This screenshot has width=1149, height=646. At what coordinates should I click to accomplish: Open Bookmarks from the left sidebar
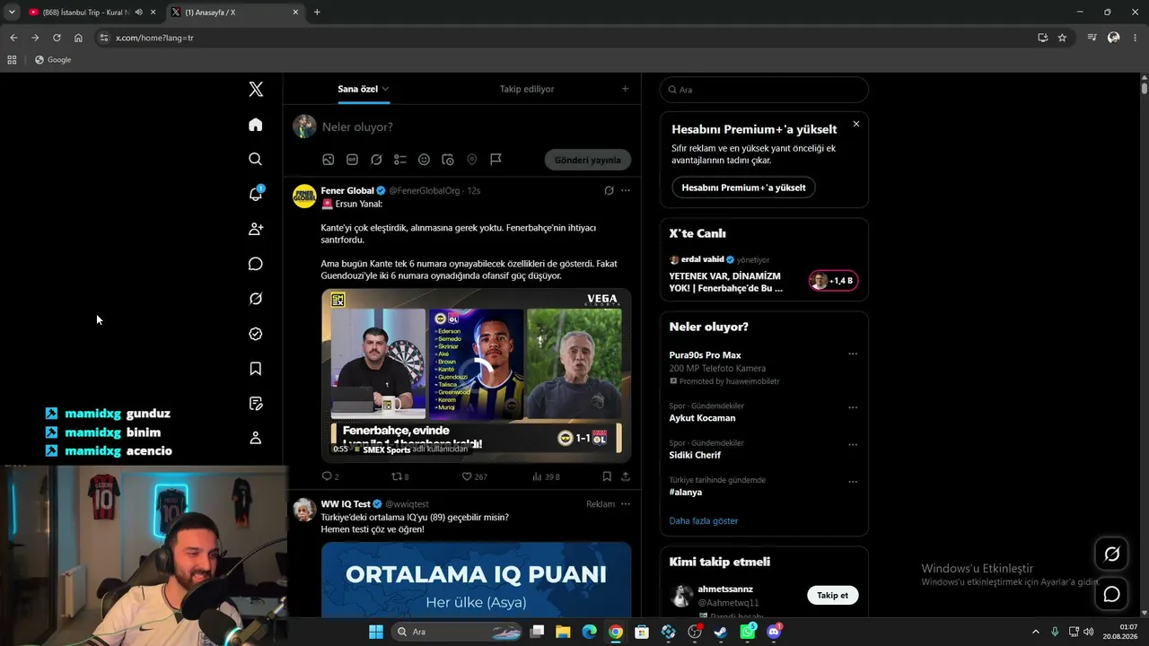(256, 369)
